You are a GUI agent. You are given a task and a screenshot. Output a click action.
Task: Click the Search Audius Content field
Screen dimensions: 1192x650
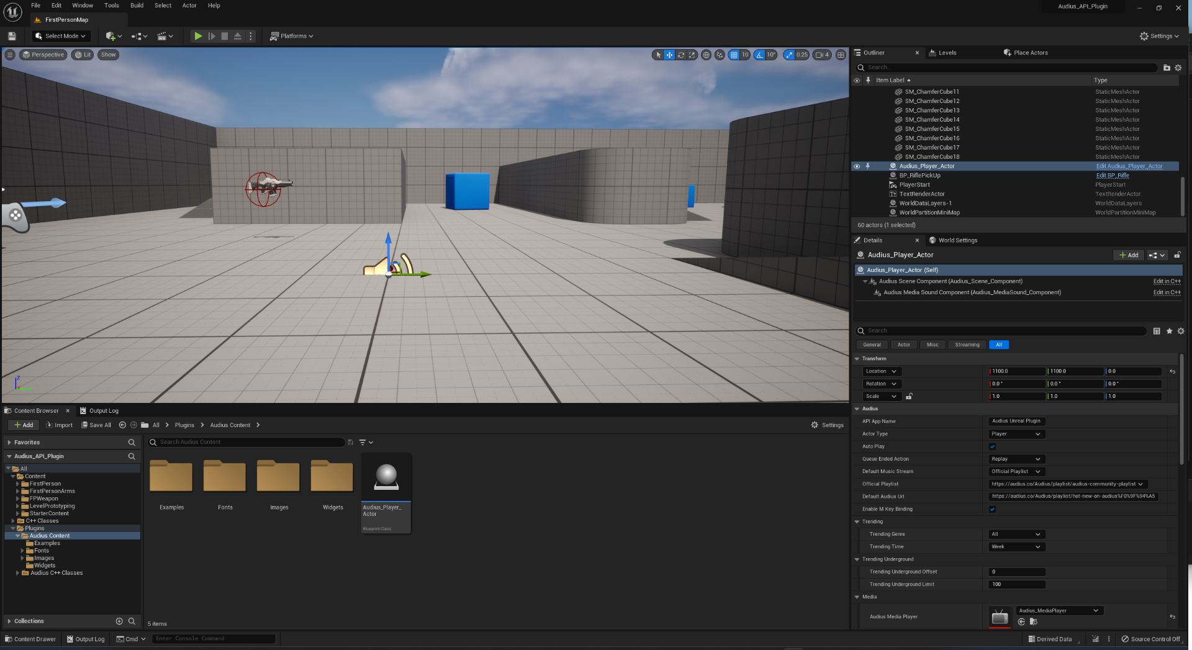click(x=248, y=442)
